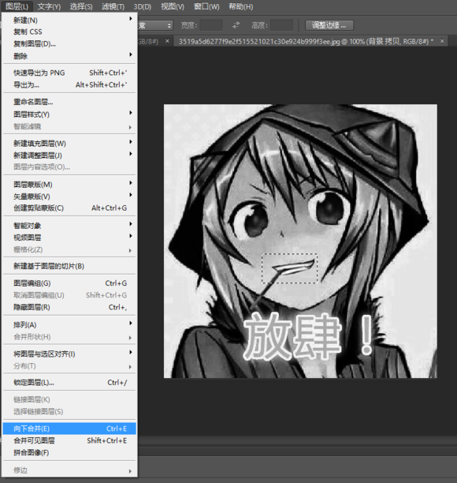Open the 图层(L) menu in menu bar
Viewport: 457px width, 483px height.
click(17, 6)
